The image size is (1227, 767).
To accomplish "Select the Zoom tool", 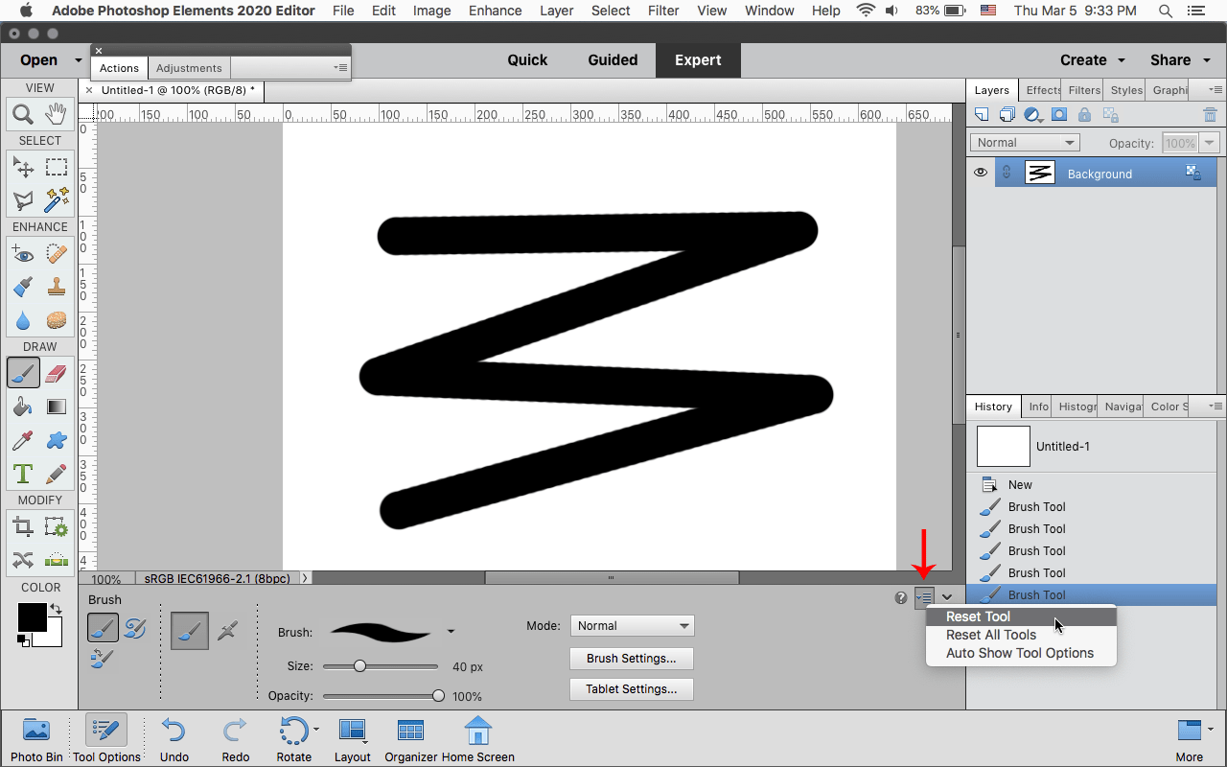I will coord(24,114).
